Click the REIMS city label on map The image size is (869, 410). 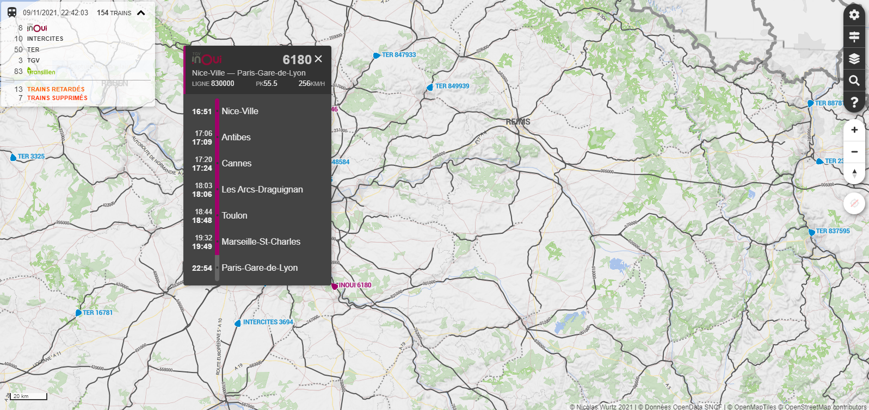pos(518,122)
